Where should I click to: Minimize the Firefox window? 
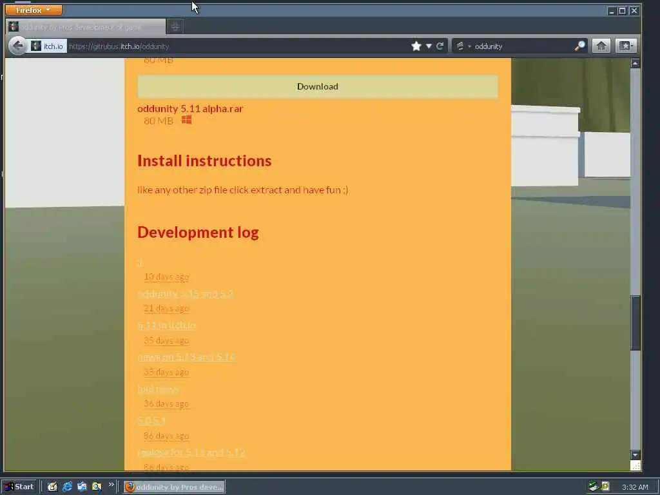tap(611, 11)
